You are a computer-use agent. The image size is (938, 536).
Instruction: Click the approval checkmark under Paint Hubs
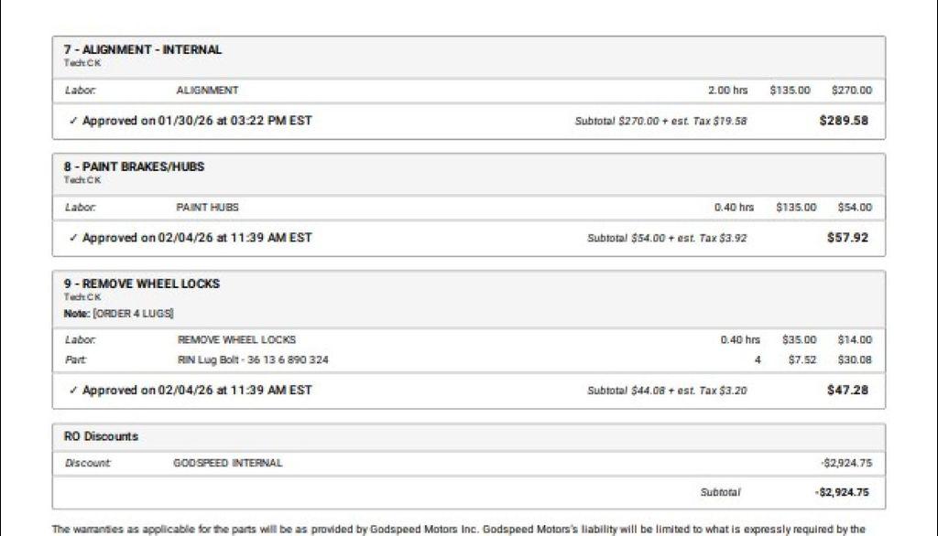pos(73,238)
